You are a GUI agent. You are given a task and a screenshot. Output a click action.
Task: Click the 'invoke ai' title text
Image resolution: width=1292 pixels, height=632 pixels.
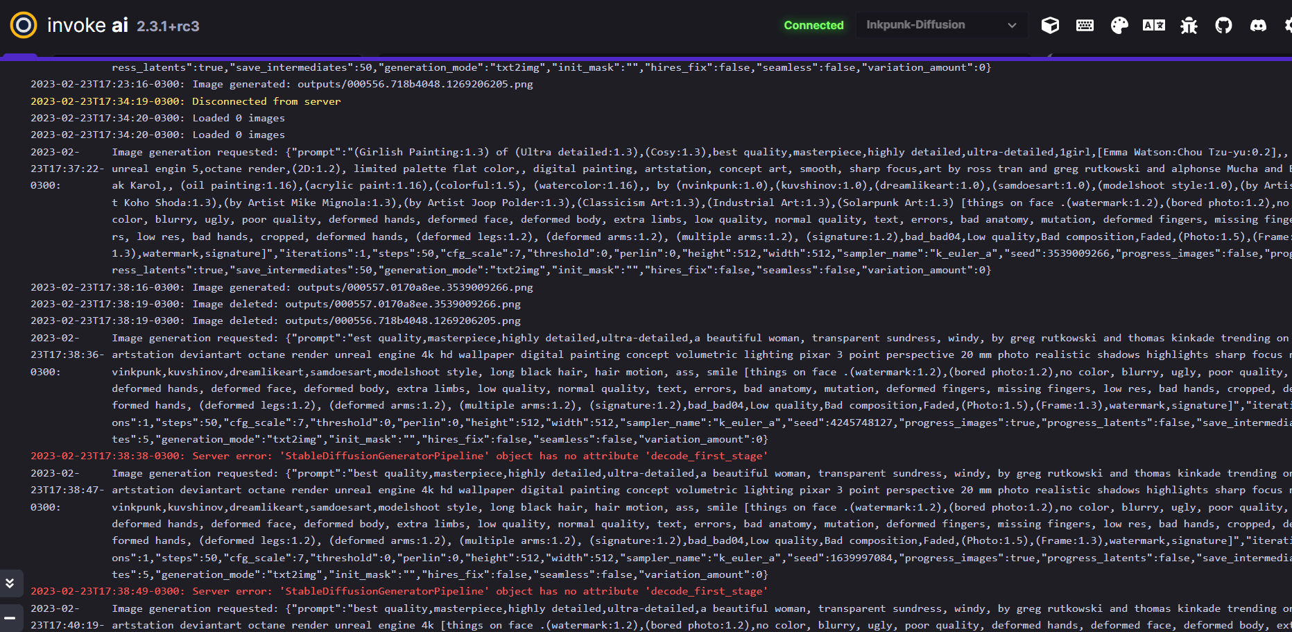pyautogui.click(x=87, y=26)
